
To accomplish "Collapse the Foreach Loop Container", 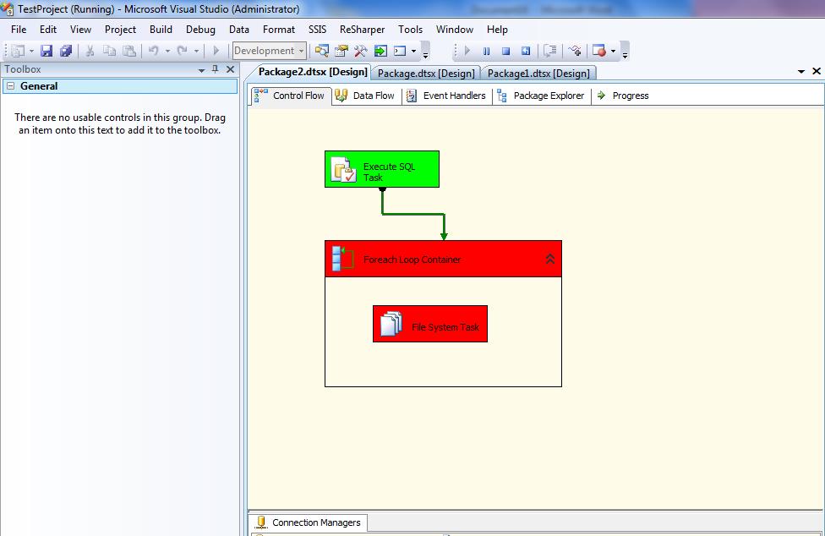I will coord(550,260).
